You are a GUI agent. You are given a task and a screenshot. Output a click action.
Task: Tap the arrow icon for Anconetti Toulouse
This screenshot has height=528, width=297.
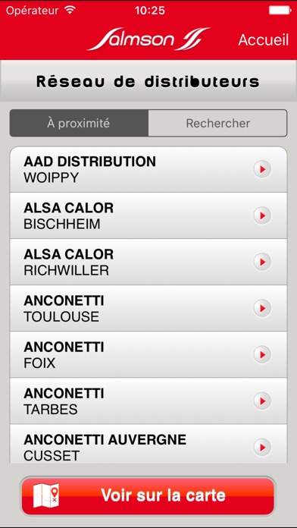point(262,308)
